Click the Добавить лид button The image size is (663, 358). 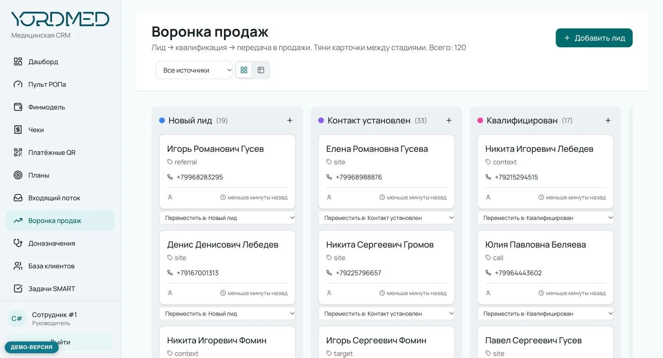[x=594, y=38]
